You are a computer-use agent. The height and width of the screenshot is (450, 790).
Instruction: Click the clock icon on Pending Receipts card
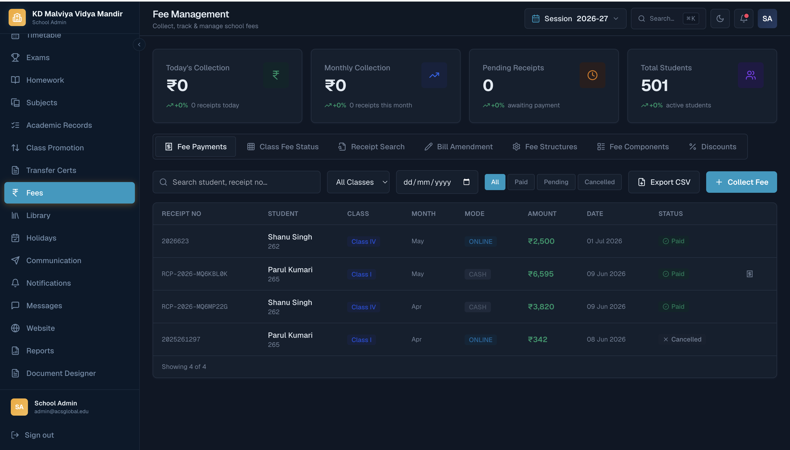592,75
